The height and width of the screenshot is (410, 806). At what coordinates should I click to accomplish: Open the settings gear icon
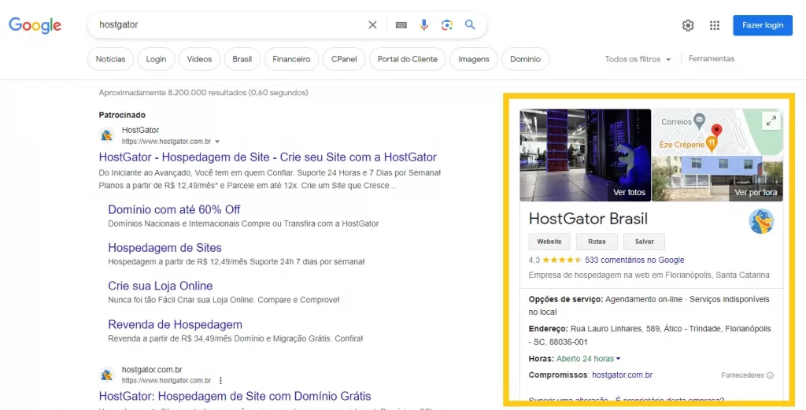(688, 25)
